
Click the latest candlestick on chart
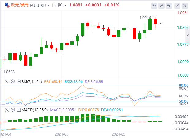pos(161,24)
